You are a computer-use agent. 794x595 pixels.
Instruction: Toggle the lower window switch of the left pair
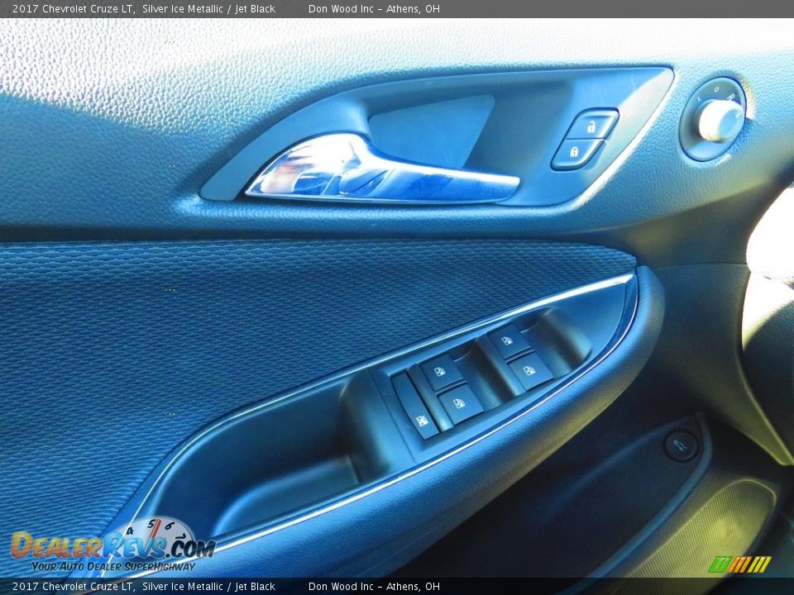[460, 403]
